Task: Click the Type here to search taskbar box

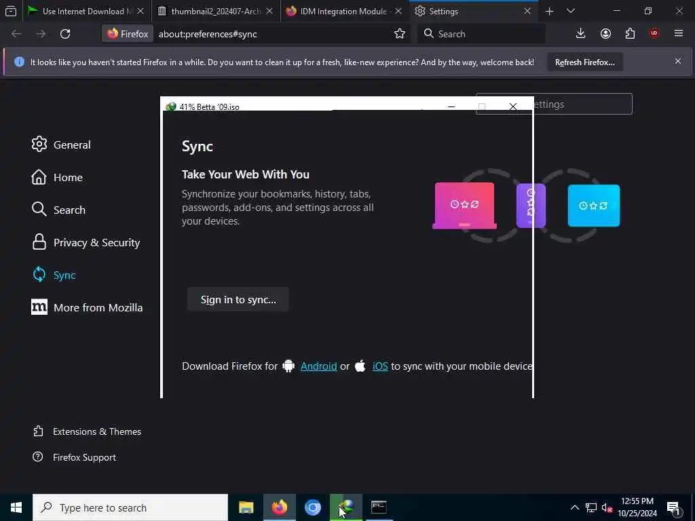Action: [x=130, y=507]
